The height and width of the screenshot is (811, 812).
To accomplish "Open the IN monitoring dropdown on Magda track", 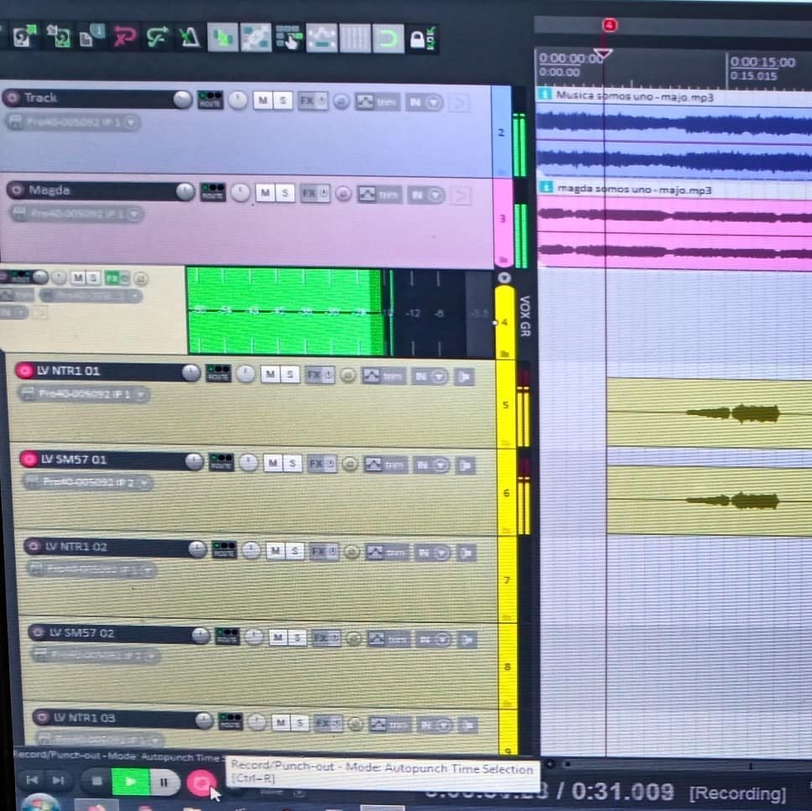I will pyautogui.click(x=425, y=195).
